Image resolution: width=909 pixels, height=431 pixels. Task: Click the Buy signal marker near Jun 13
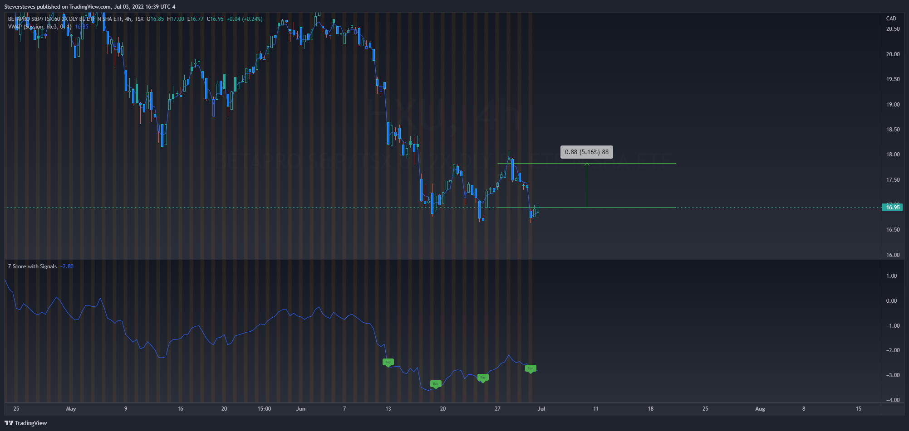coord(388,362)
